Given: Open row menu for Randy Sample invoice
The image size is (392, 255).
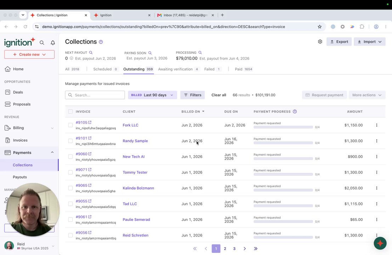Looking at the screenshot, I should point(376,141).
